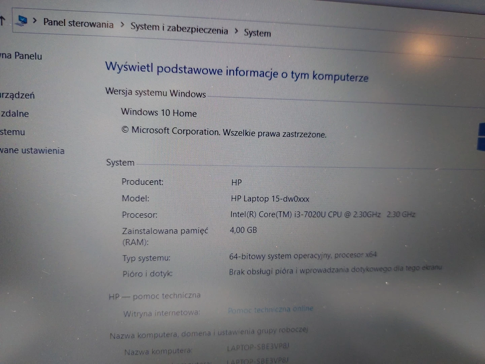
Task: Open System i zabezpieczenia breadcrumb
Action: tap(179, 29)
